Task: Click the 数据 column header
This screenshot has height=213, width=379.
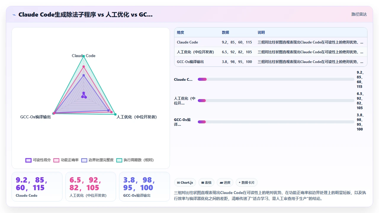Action: click(x=225, y=33)
